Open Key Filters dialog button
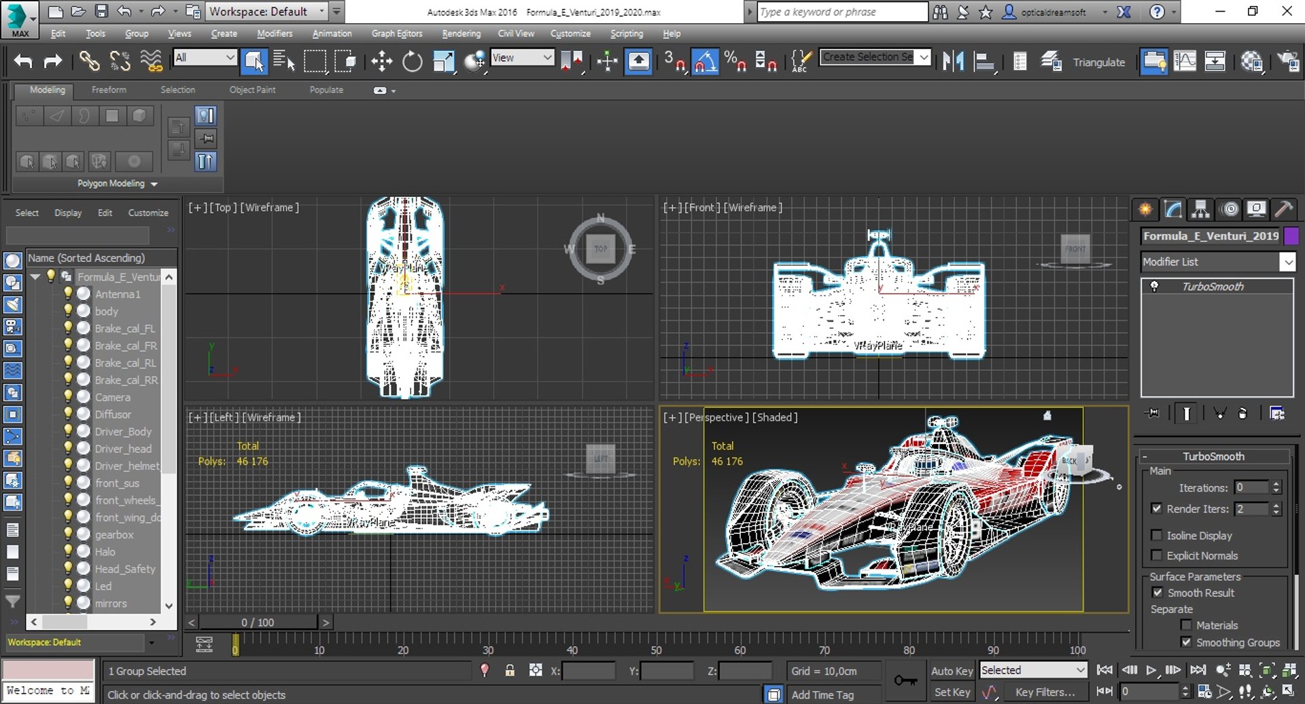The image size is (1305, 704). pyautogui.click(x=1045, y=692)
